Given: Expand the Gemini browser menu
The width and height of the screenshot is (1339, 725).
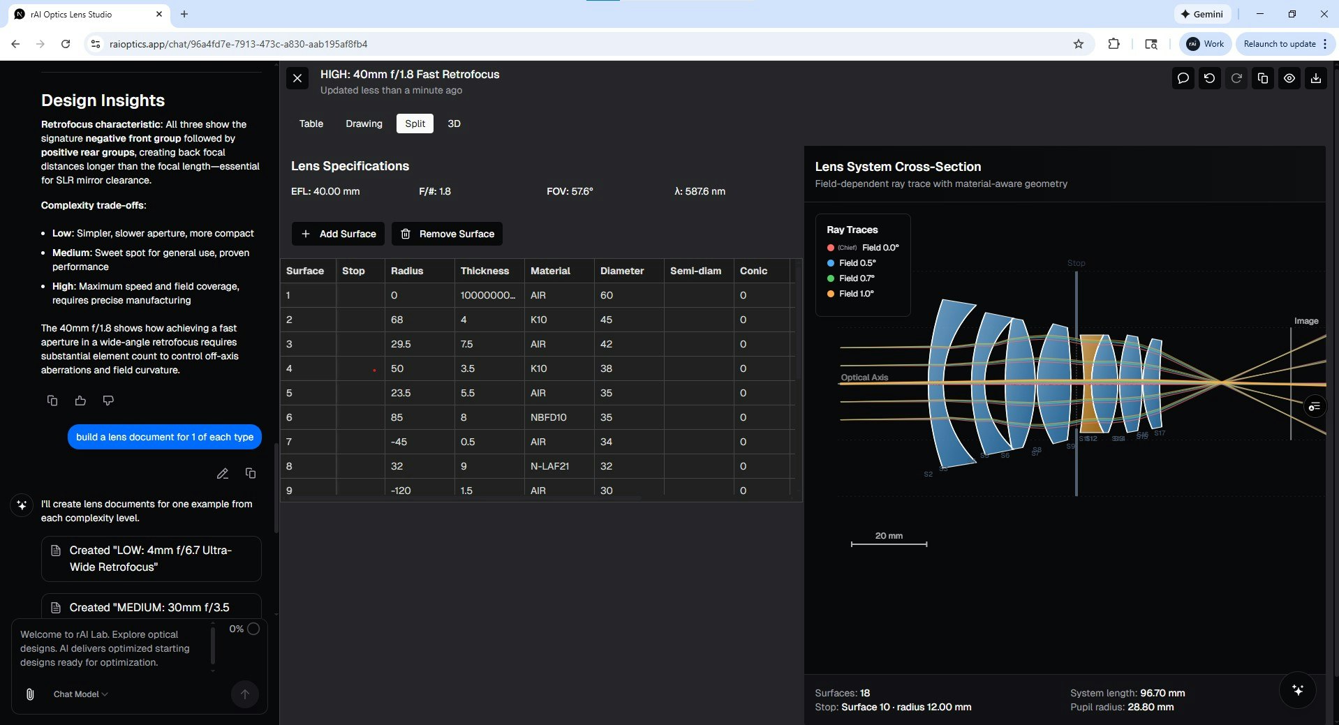Looking at the screenshot, I should click(x=1202, y=14).
